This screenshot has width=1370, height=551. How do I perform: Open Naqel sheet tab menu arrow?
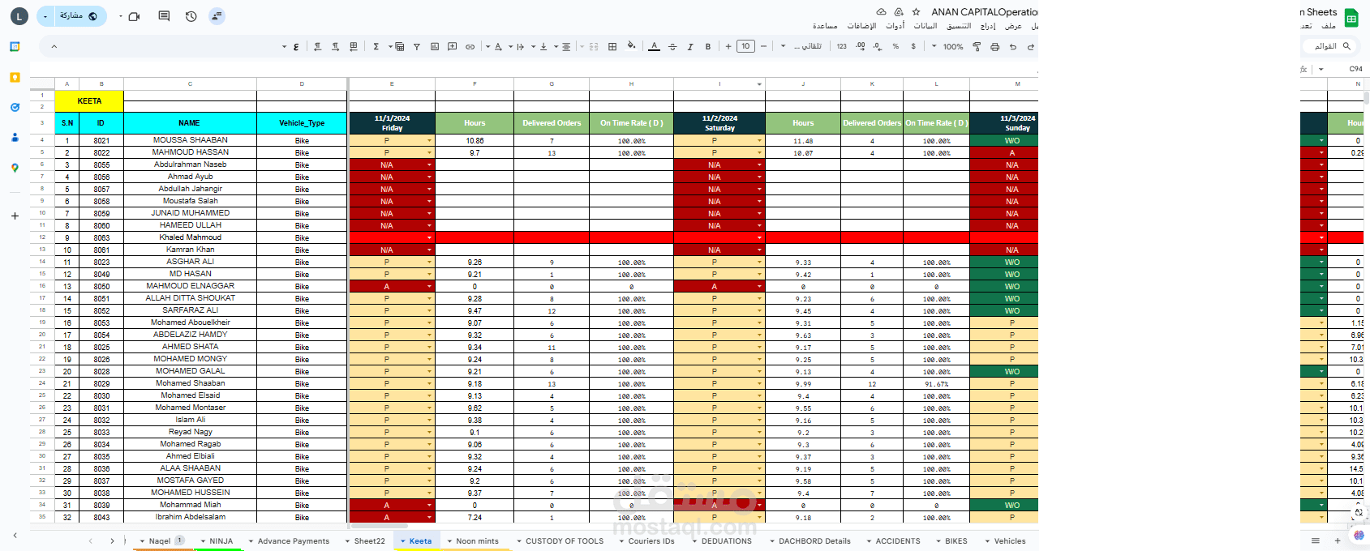143,541
